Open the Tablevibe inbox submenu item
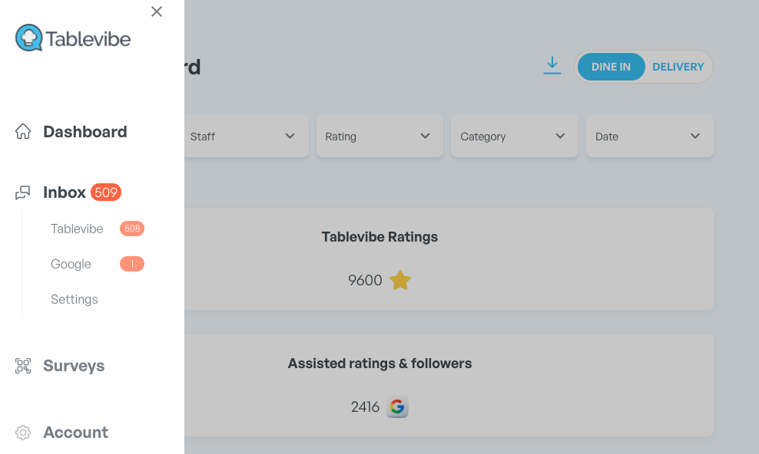Image resolution: width=759 pixels, height=454 pixels. [77, 229]
